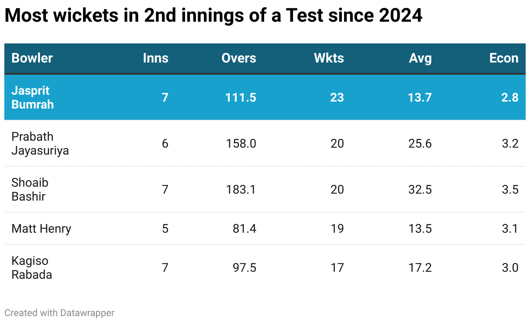Select Bashir's 183.1 overs value
Screen dimensions: 530x323
(x=241, y=189)
